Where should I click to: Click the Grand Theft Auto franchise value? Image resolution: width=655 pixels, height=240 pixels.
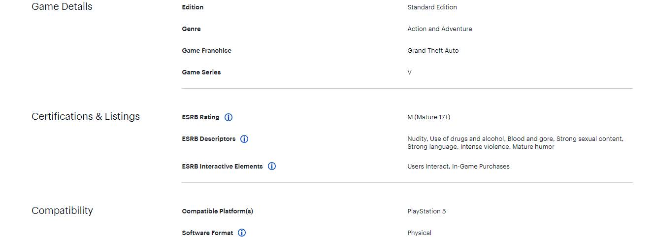pyautogui.click(x=433, y=51)
